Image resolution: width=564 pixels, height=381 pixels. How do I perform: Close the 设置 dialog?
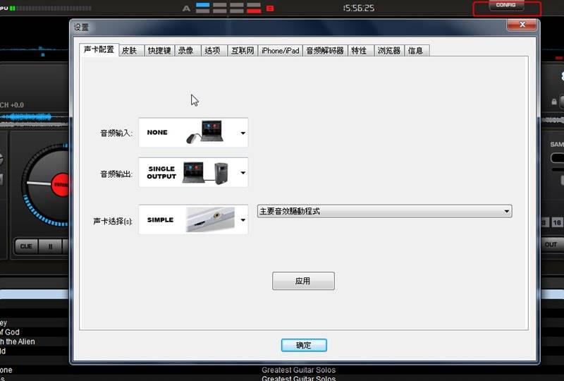coord(522,25)
